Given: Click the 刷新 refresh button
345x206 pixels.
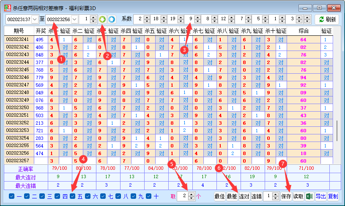Looking at the screenshot, I should coord(327,19).
